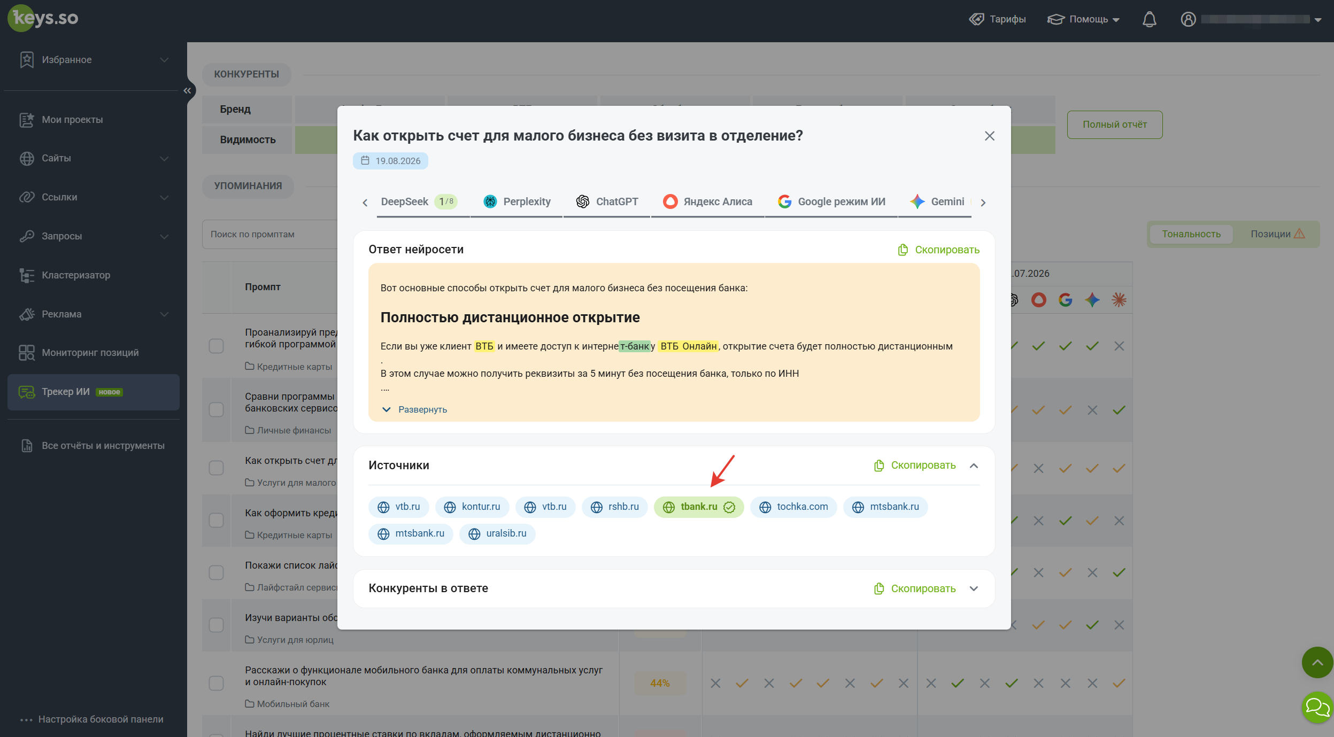The height and width of the screenshot is (737, 1334).
Task: Click the Gemini column icon in the table
Action: point(1092,300)
